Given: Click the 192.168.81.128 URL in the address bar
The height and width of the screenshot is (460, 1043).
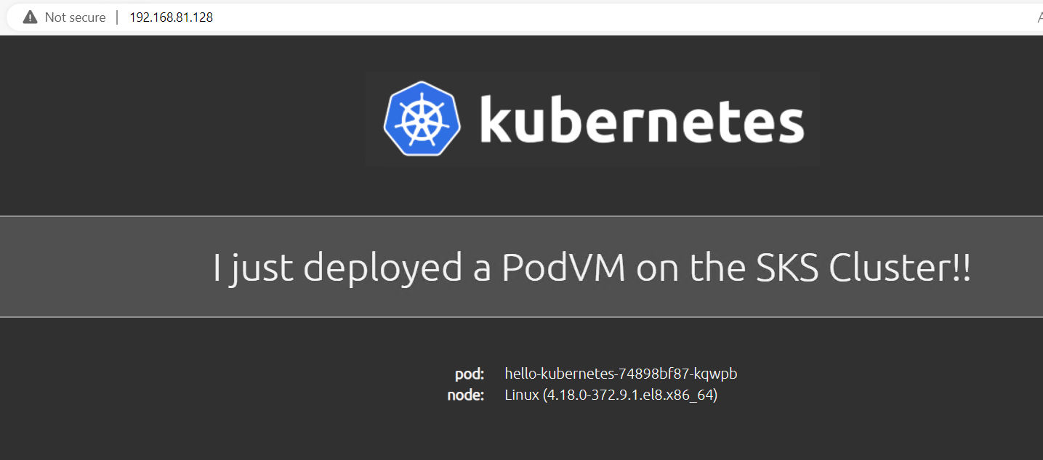Looking at the screenshot, I should (171, 17).
